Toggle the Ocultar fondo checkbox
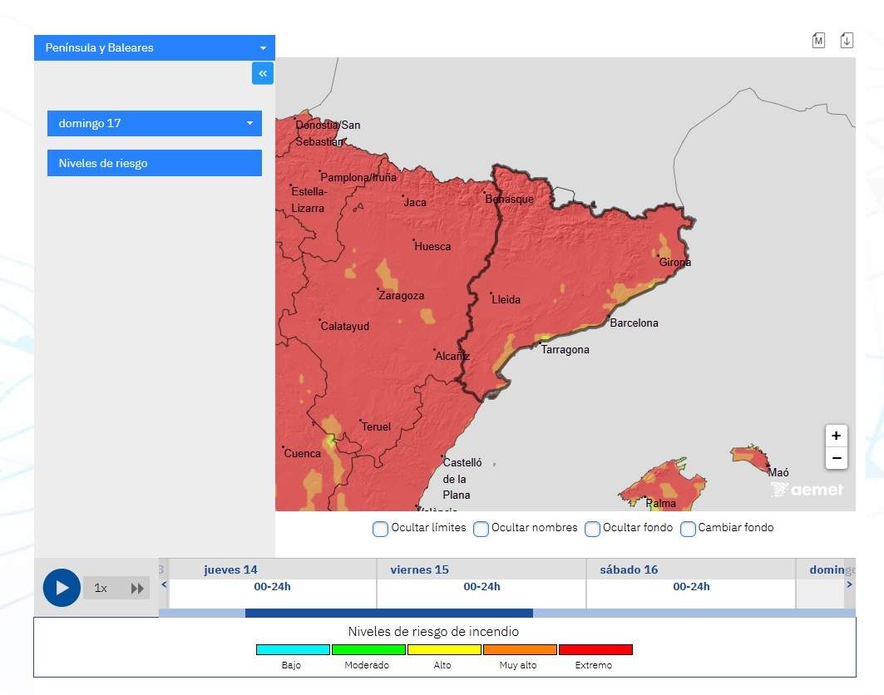The image size is (884, 695). [x=593, y=529]
